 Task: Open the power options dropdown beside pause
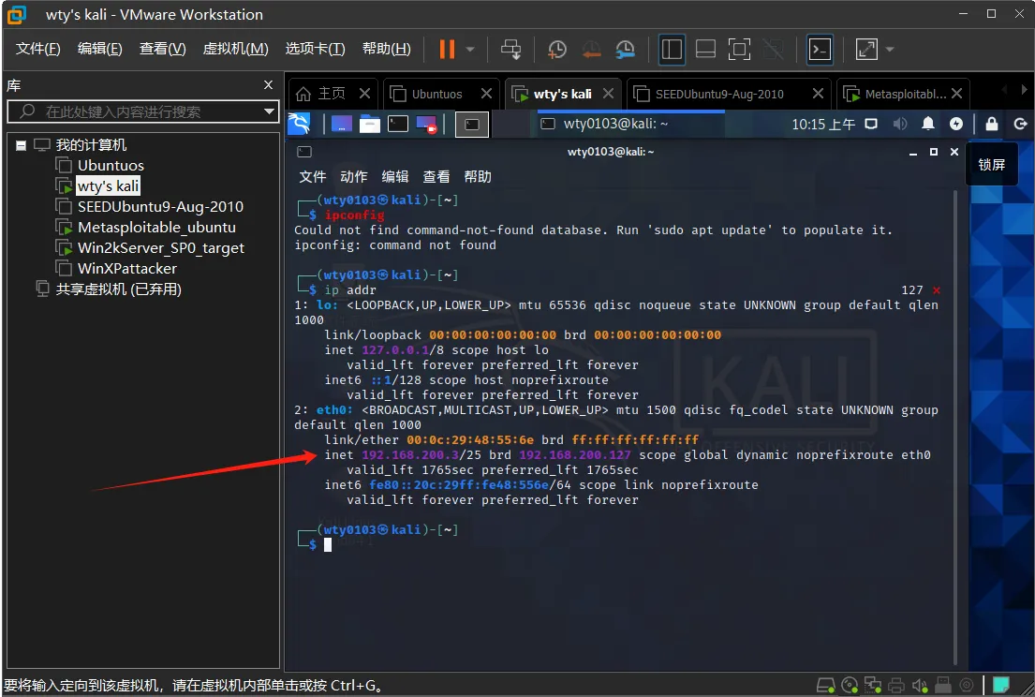(470, 49)
